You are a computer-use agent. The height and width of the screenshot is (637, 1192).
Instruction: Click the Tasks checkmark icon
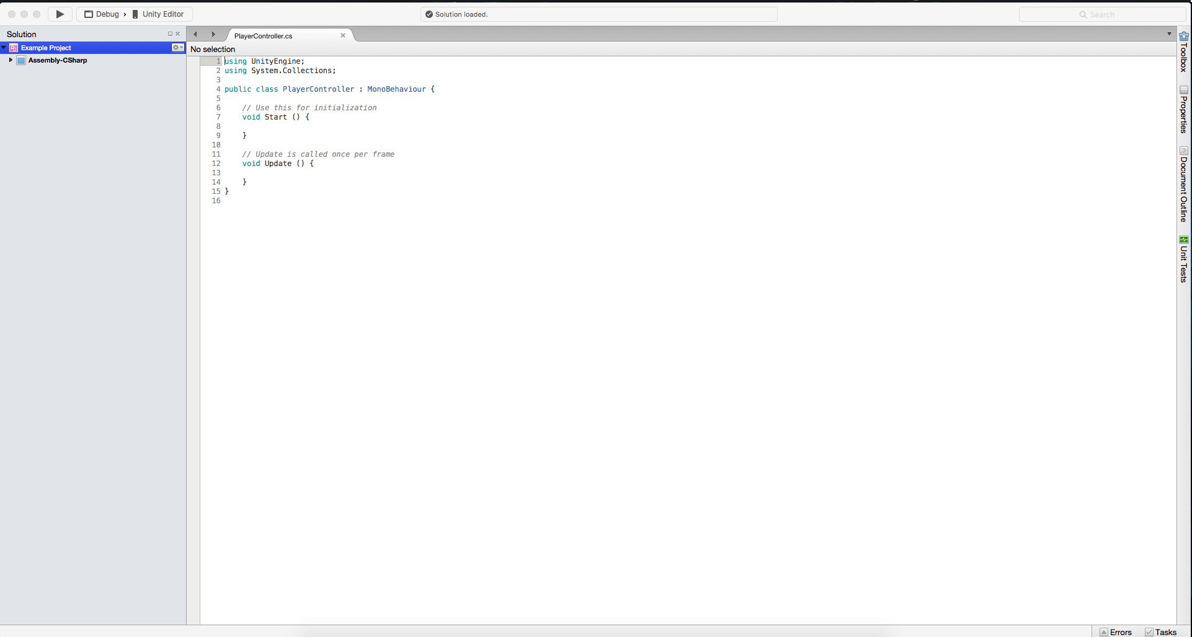(x=1149, y=632)
